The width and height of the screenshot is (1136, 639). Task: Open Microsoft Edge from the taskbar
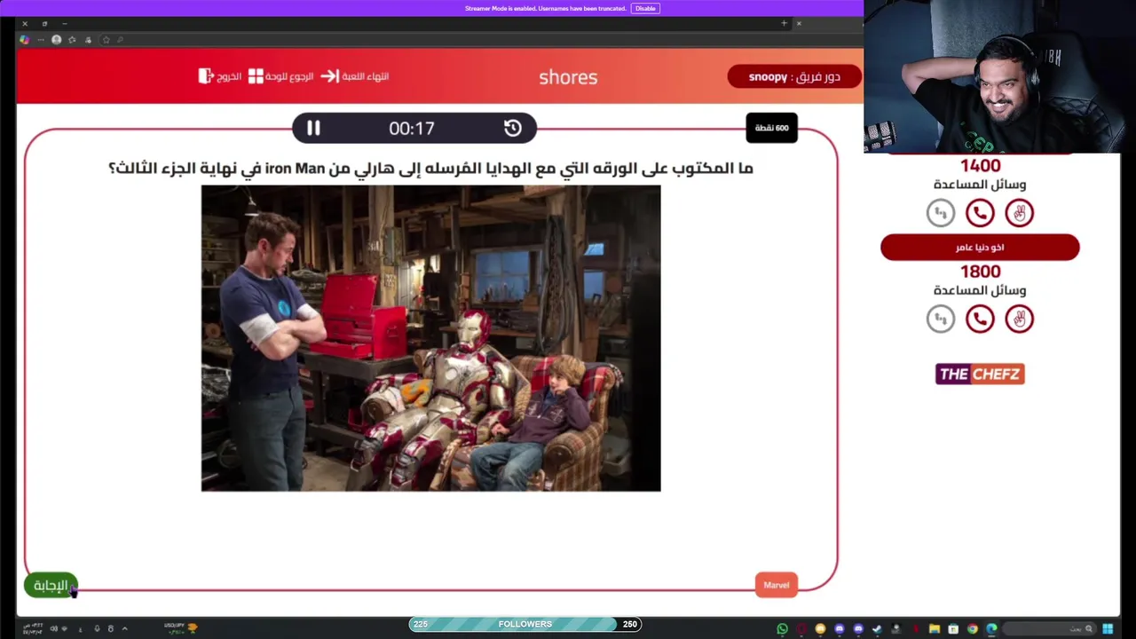(x=991, y=629)
